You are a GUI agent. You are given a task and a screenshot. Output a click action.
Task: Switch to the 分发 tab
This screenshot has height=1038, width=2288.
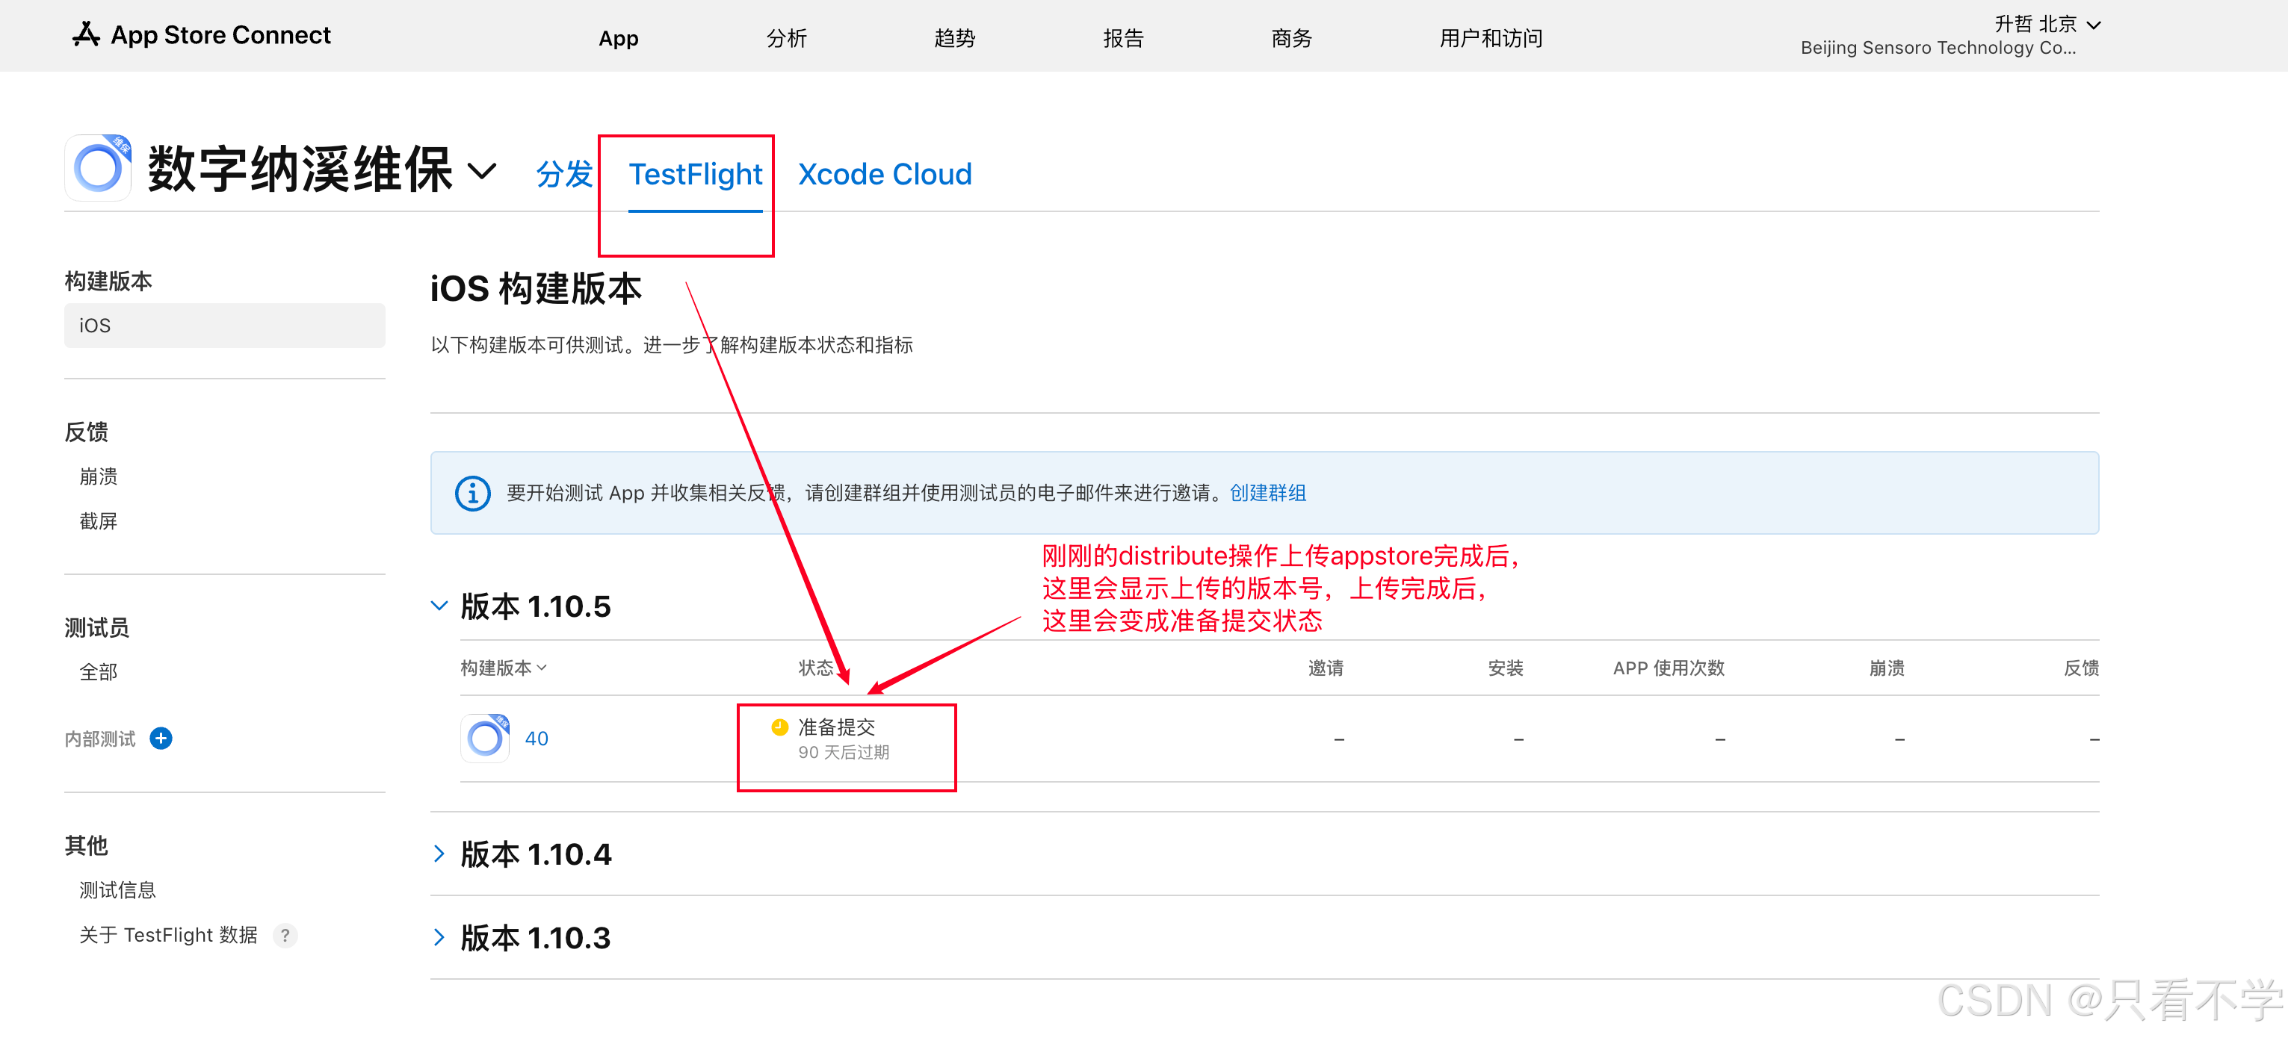[564, 174]
